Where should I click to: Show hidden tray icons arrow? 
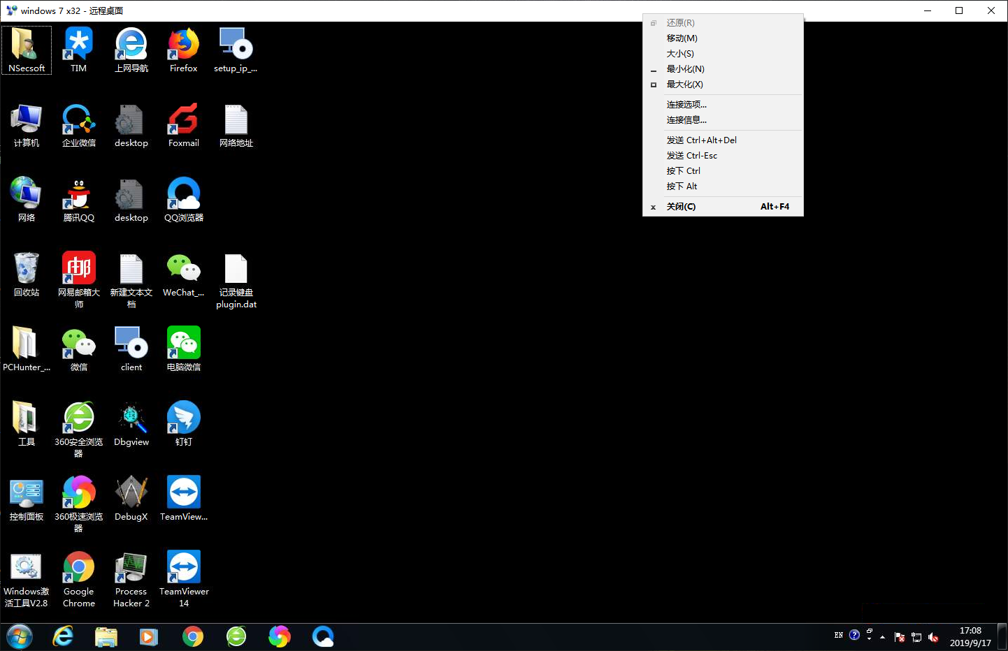pos(883,637)
